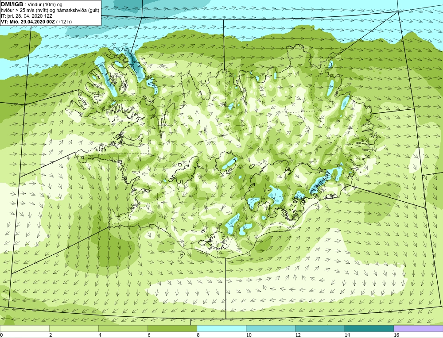Click the 2–4 m/s light green legend swatch
Image resolution: width=443 pixels, height=338 pixels.
pos(74,328)
